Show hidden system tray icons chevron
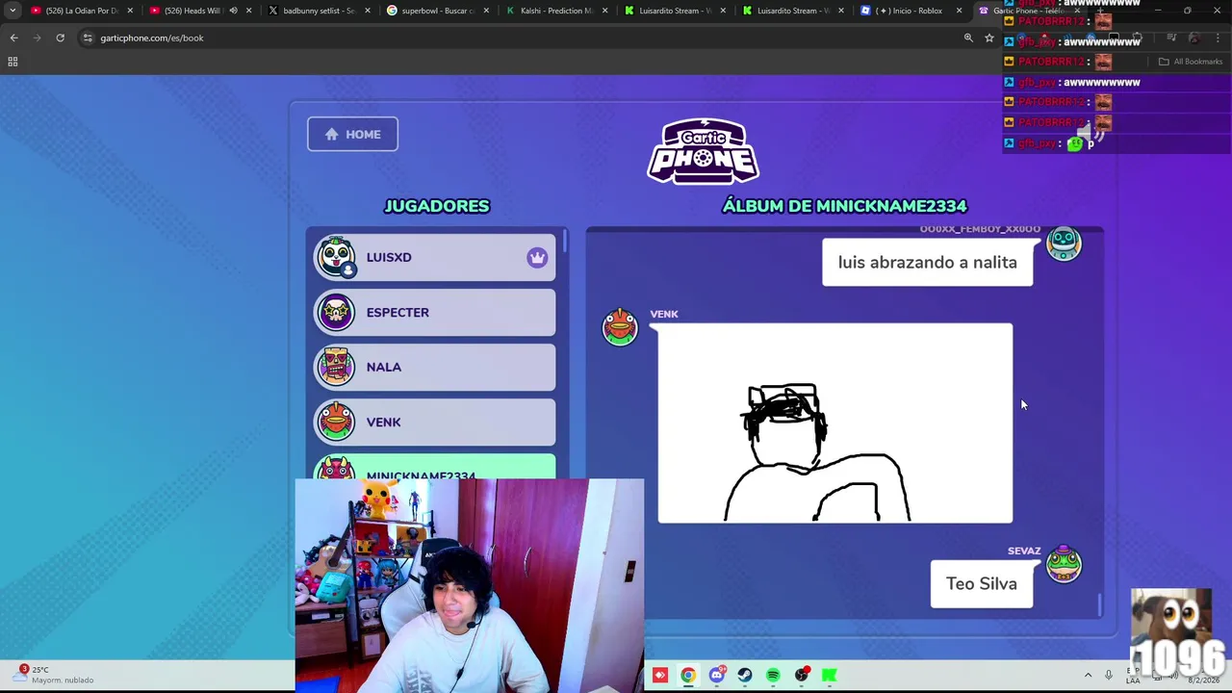The image size is (1232, 693). pyautogui.click(x=1088, y=676)
